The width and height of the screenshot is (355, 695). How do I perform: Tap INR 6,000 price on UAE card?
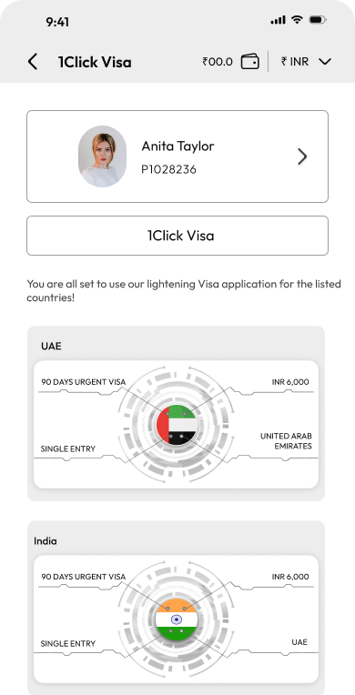(x=290, y=382)
